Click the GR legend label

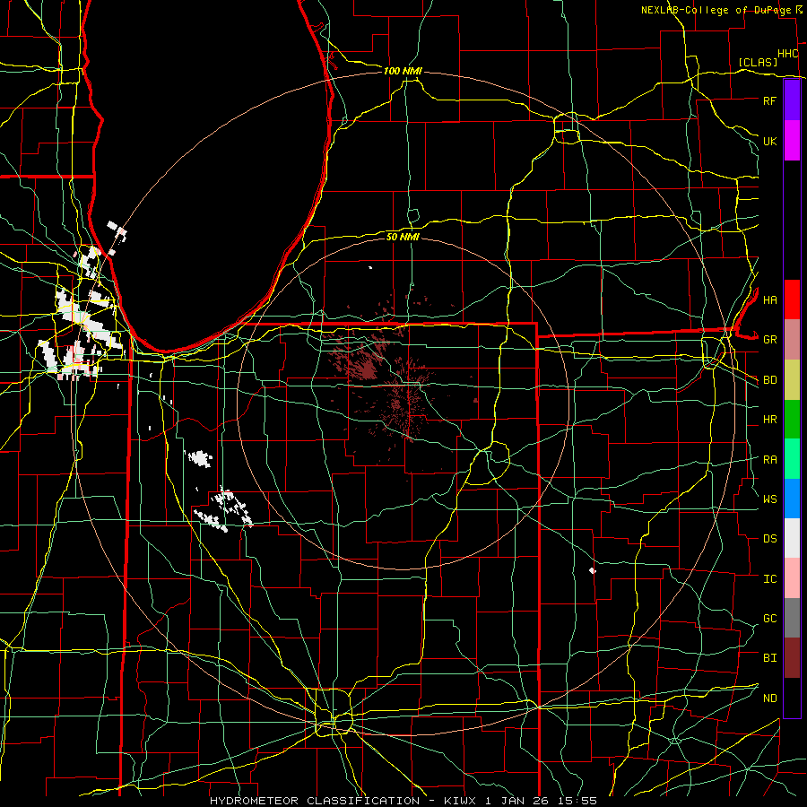coord(769,340)
